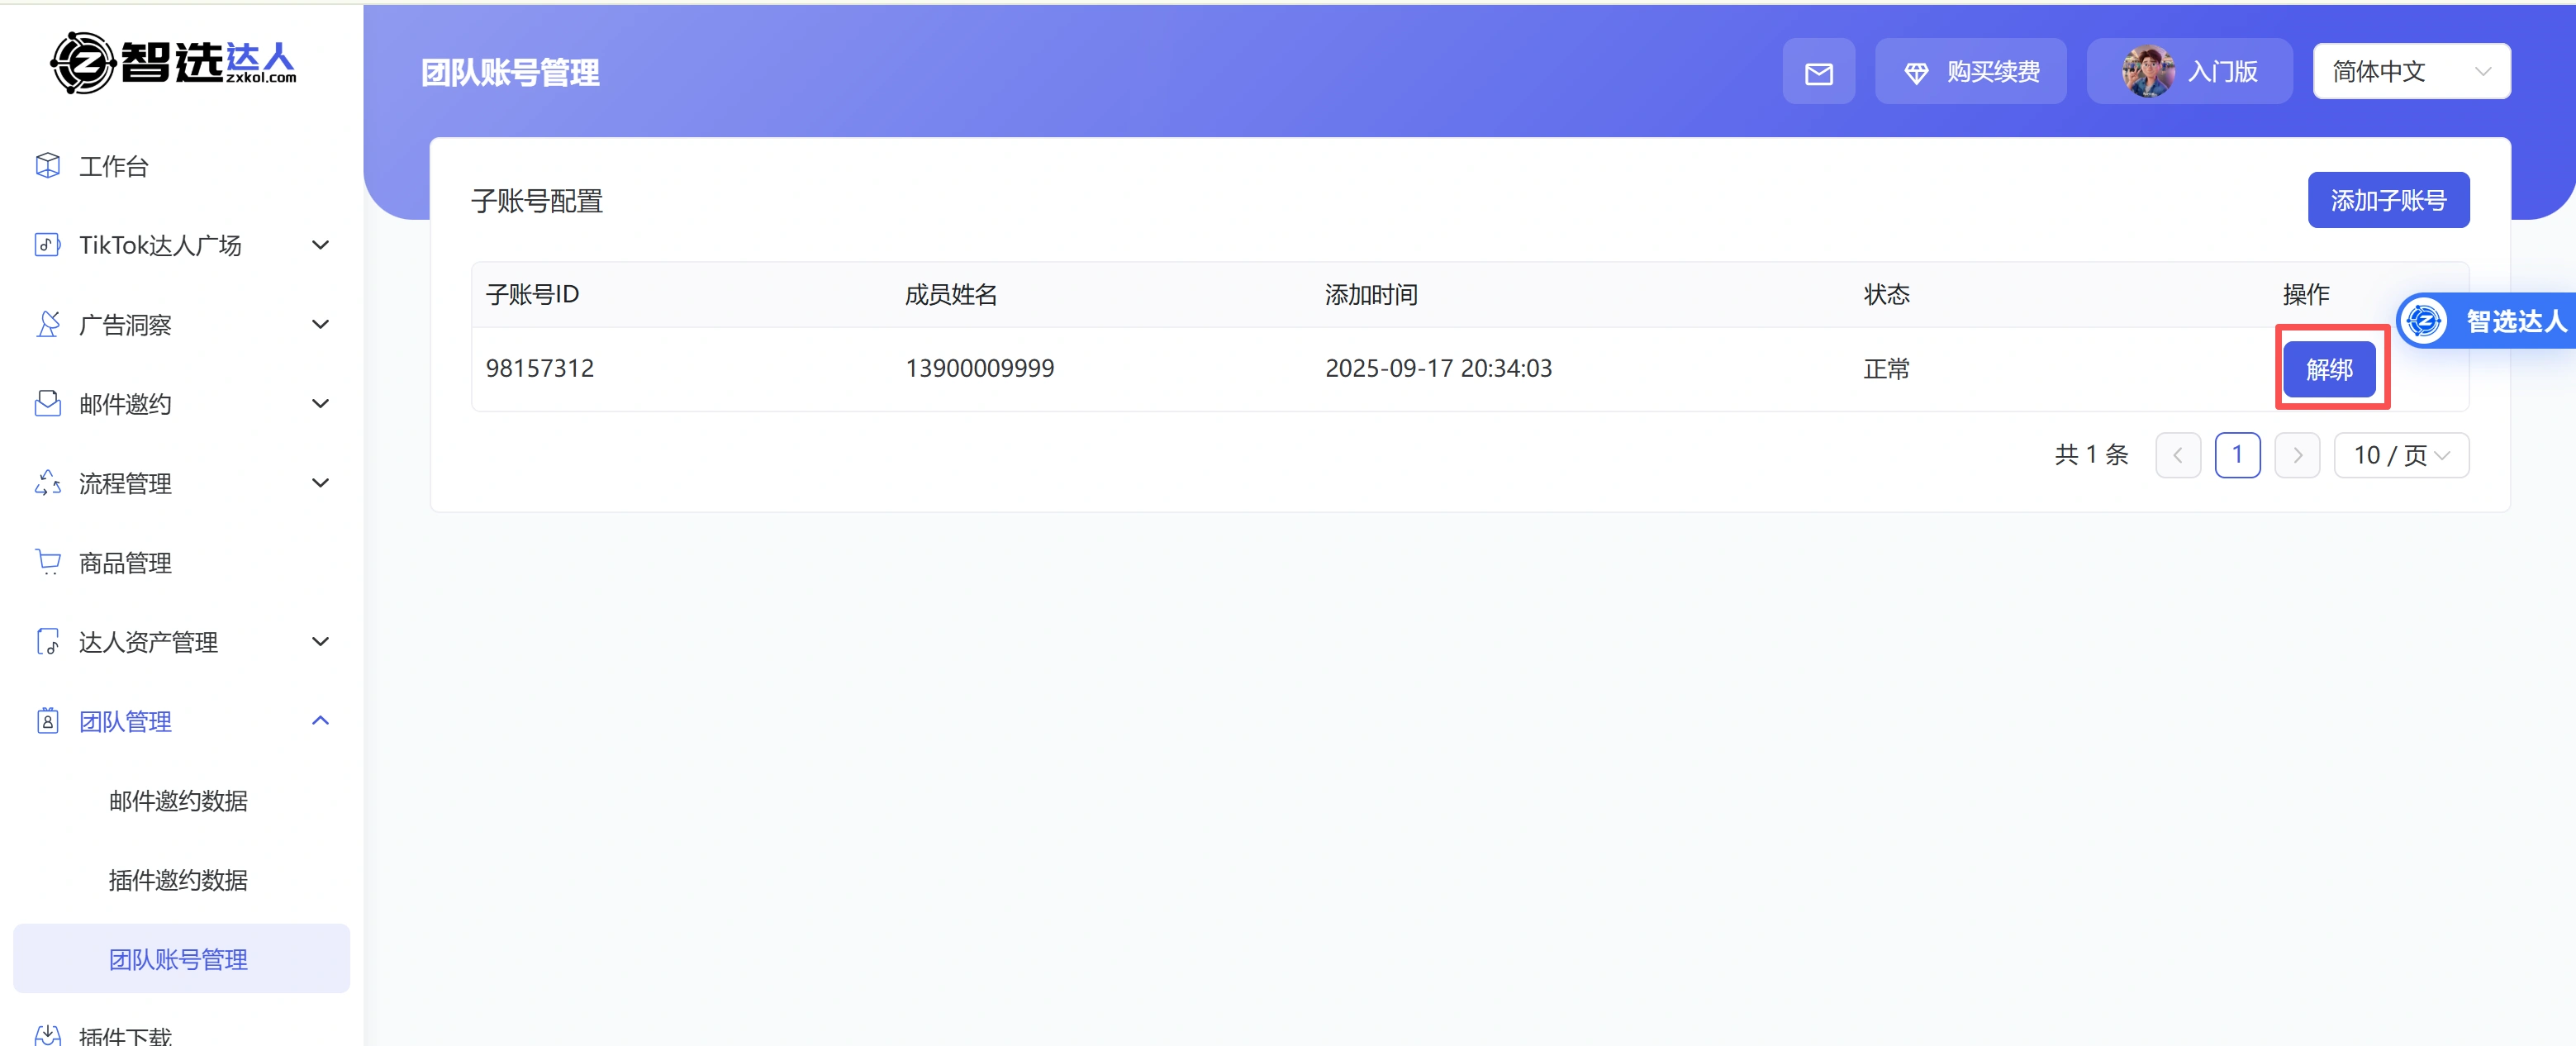Click the user avatar picture
The width and height of the screenshot is (2576, 1046).
click(x=2147, y=72)
